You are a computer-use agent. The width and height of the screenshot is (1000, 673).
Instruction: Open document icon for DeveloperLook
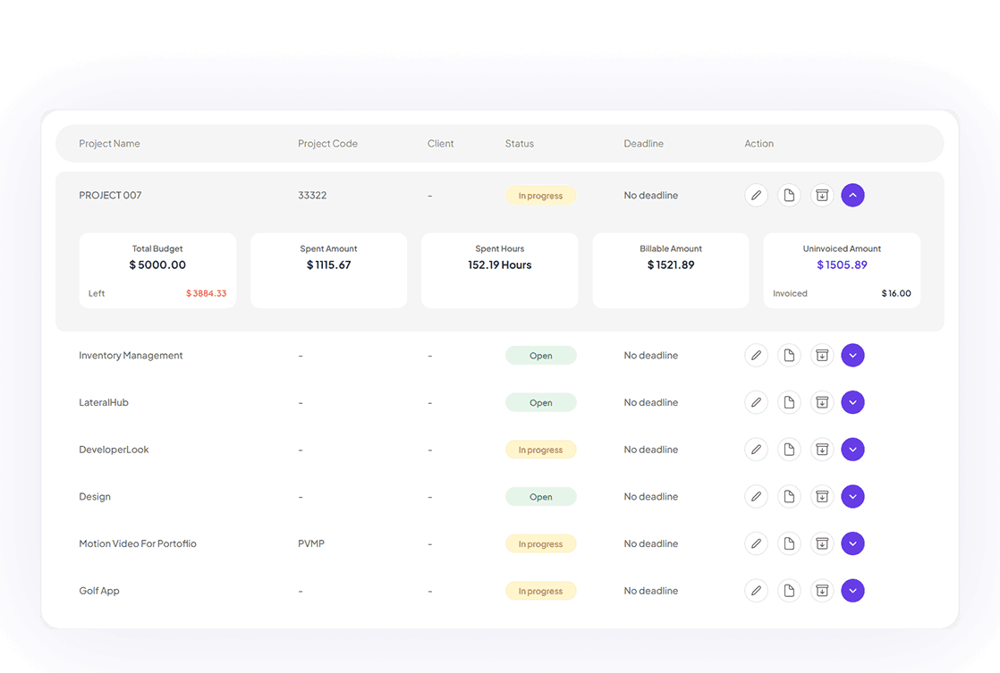click(789, 450)
